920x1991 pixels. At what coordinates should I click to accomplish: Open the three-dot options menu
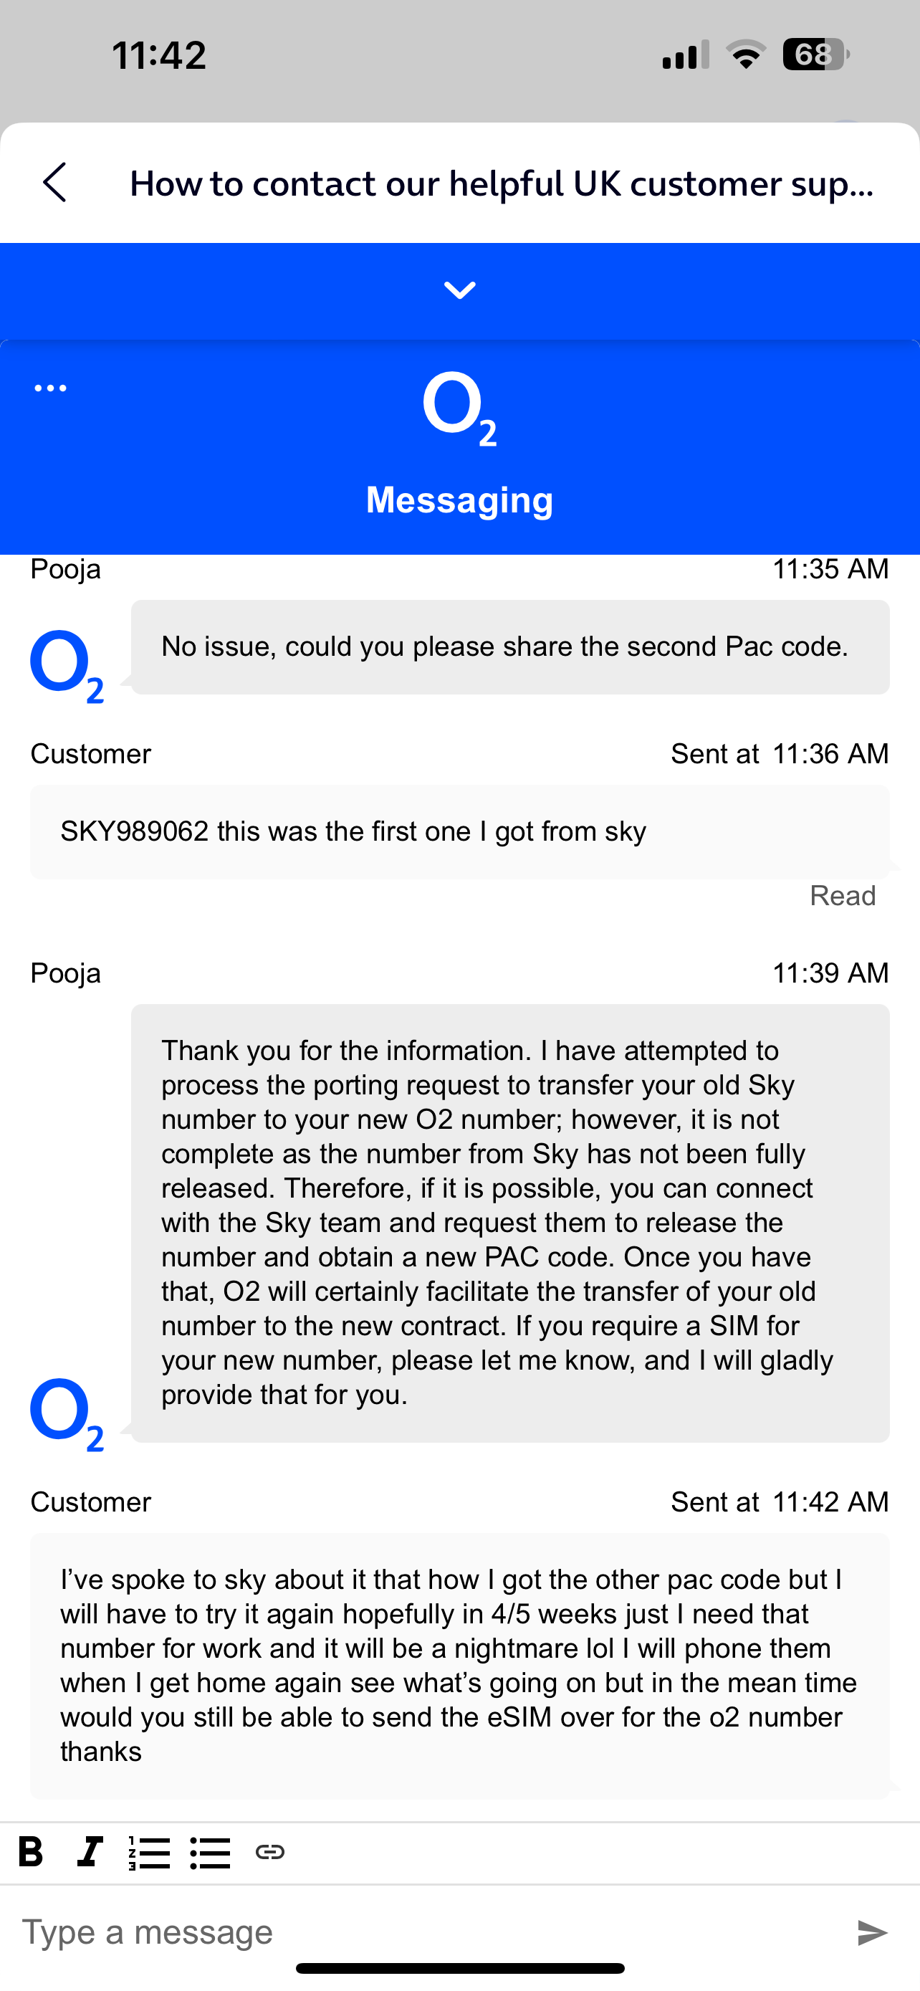point(51,388)
